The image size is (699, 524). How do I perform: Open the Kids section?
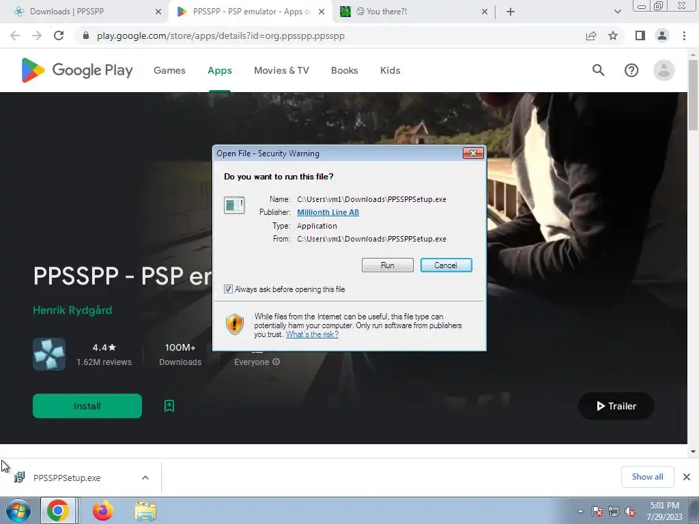tap(390, 70)
